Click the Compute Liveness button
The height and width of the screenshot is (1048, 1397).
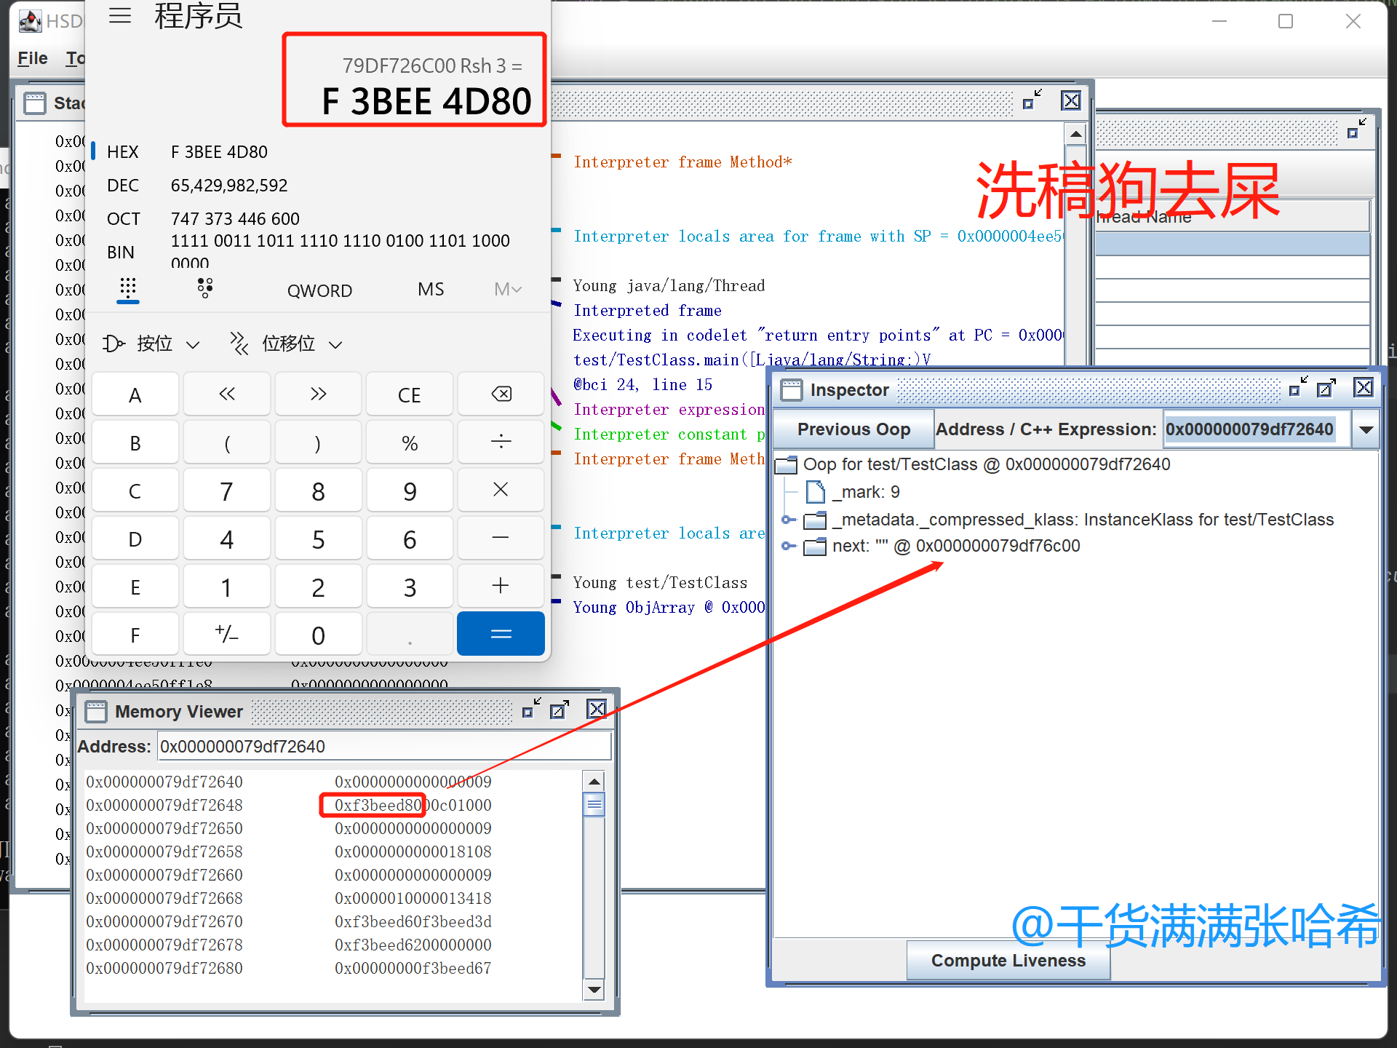[1008, 961]
